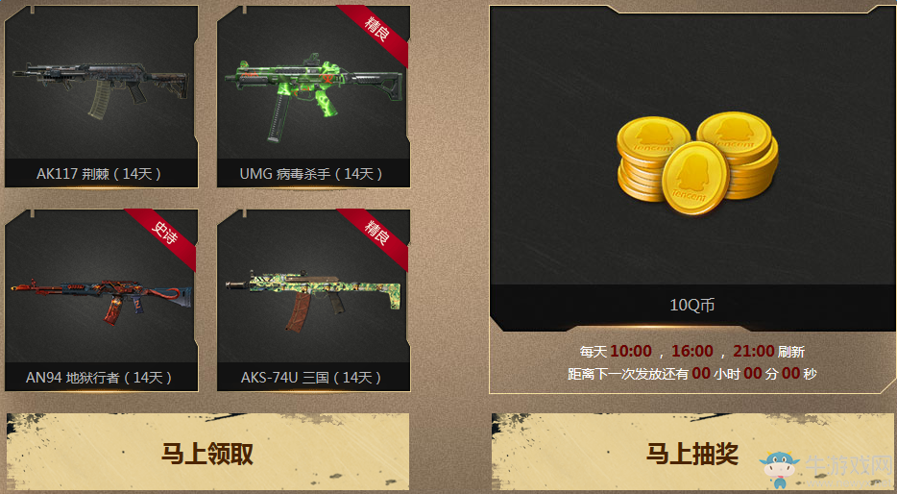Click the 马上领取 claim button
This screenshot has width=897, height=494.
[x=207, y=453]
